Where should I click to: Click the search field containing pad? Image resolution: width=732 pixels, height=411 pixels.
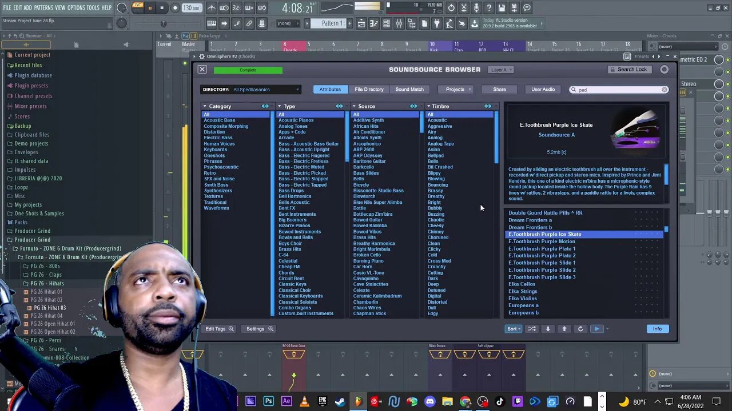[618, 90]
